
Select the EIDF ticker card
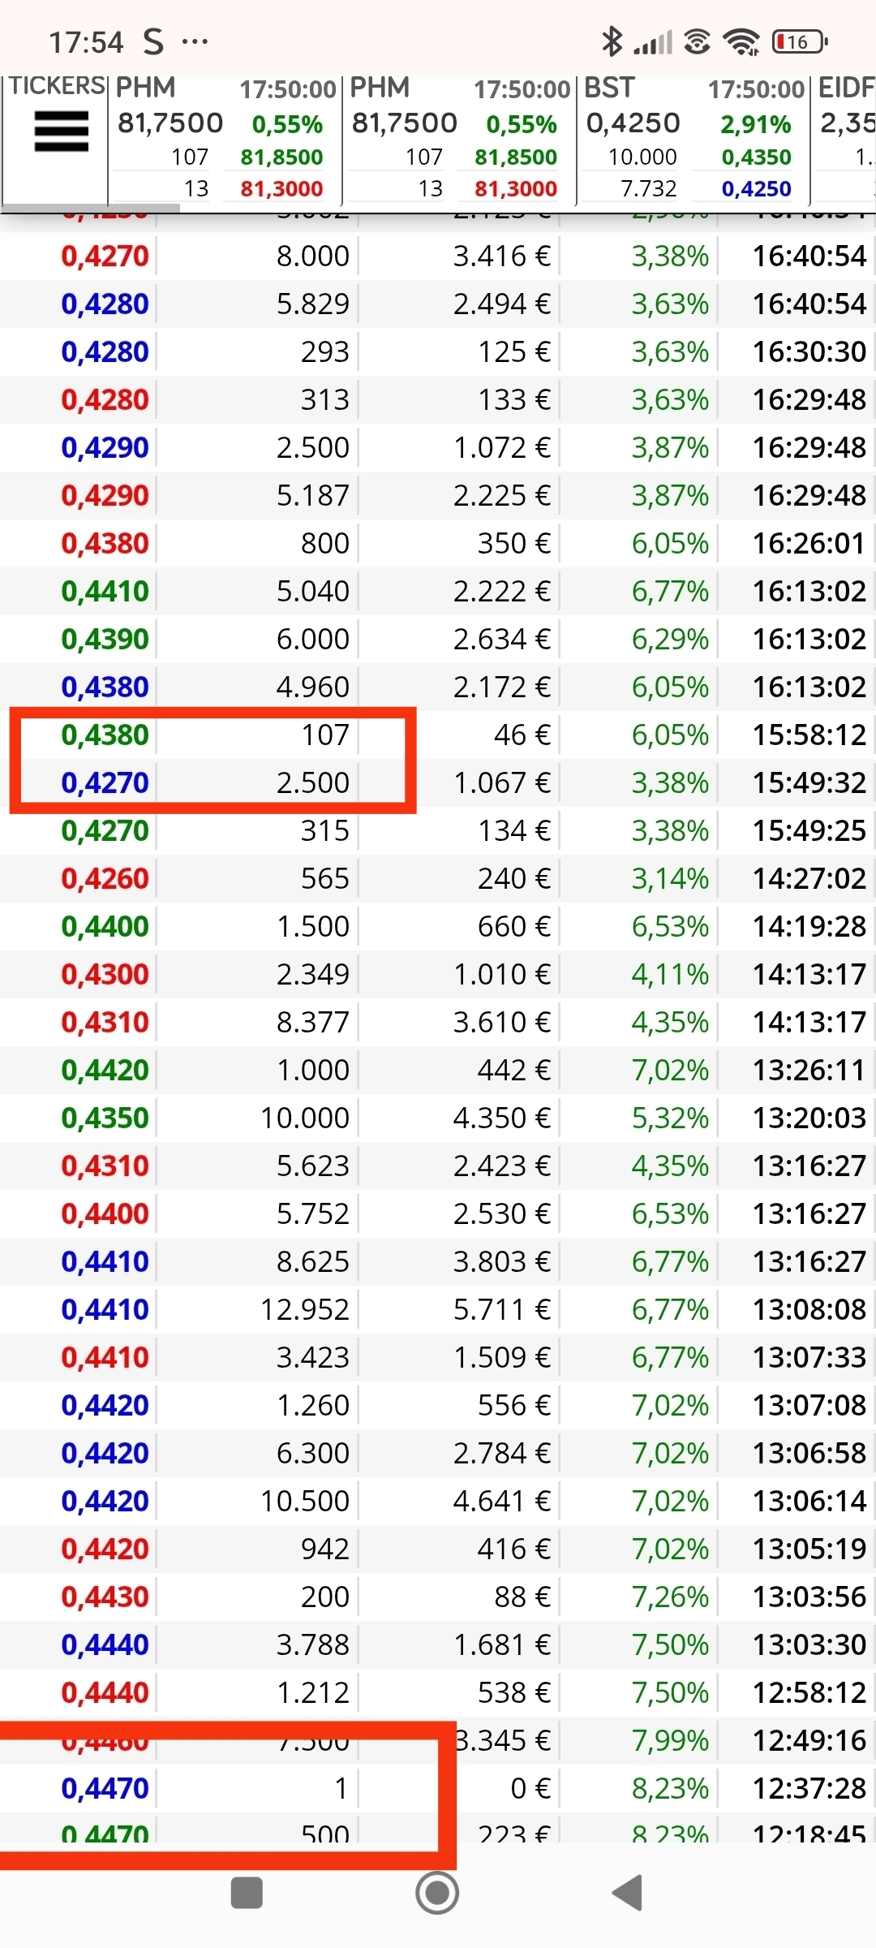tap(844, 140)
